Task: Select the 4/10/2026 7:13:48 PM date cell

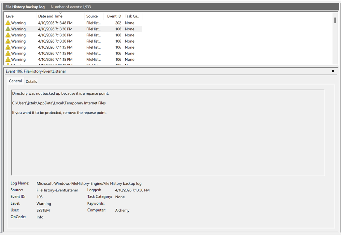Action: [55, 23]
